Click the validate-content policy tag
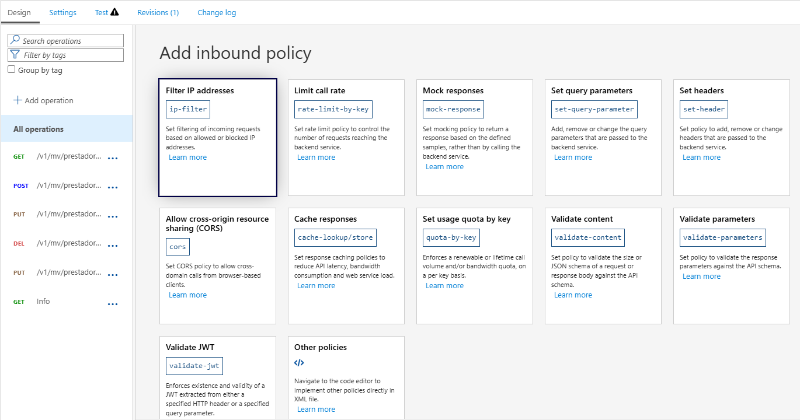The image size is (800, 420). [x=588, y=237]
